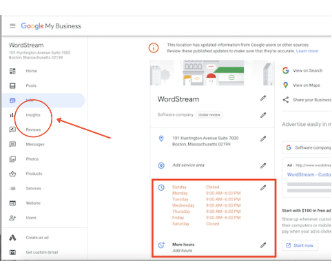
Task: Edit the service area pencil
Action: [263, 165]
